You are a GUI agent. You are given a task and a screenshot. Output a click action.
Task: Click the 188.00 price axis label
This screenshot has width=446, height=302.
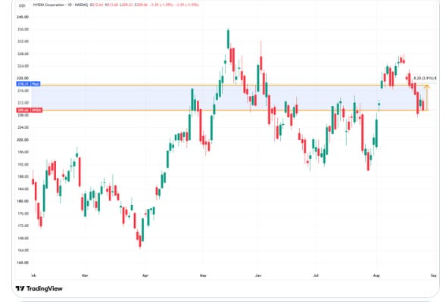click(23, 176)
